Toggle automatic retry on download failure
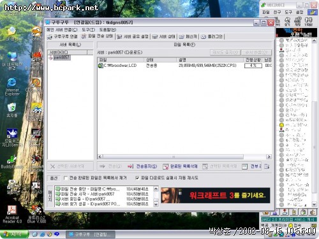 (137, 178)
